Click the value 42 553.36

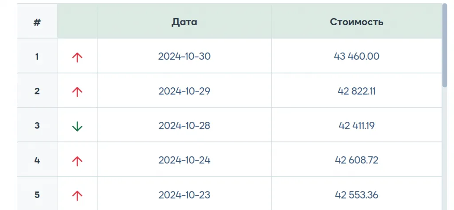pos(356,195)
